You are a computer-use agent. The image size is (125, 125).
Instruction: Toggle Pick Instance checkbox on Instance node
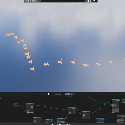coord(113,105)
